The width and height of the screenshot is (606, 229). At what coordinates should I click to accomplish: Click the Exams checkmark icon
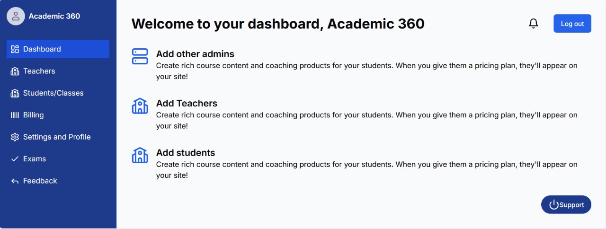(x=15, y=159)
